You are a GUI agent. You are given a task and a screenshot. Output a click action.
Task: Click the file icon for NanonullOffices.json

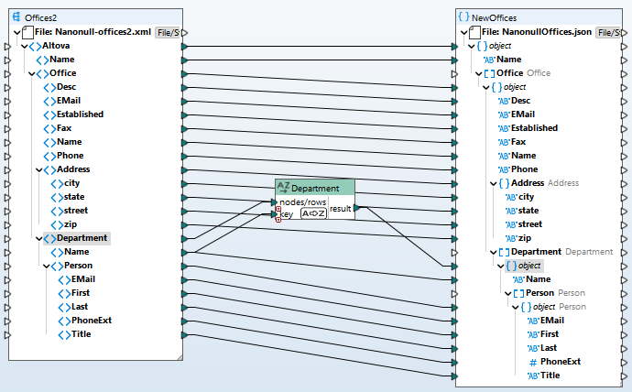click(475, 32)
